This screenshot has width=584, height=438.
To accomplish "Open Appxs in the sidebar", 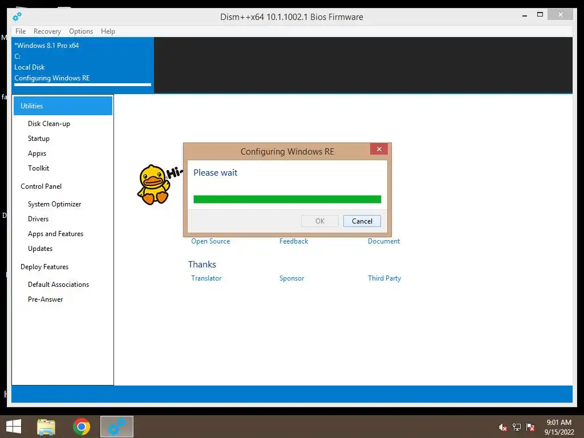I will [37, 153].
